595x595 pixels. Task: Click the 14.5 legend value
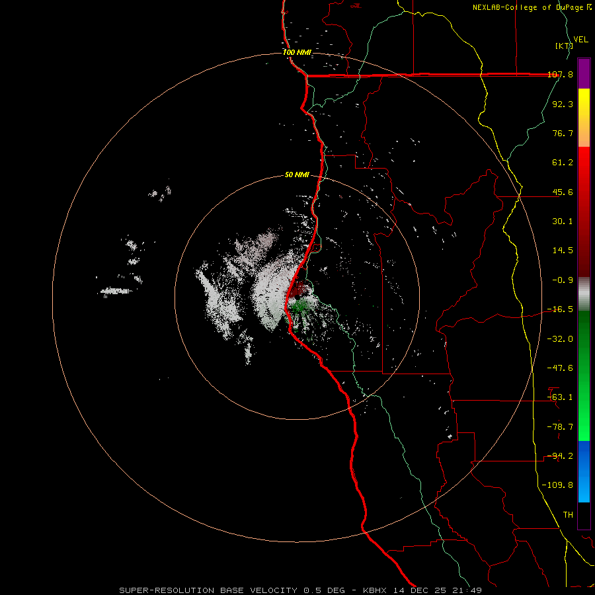tap(563, 251)
